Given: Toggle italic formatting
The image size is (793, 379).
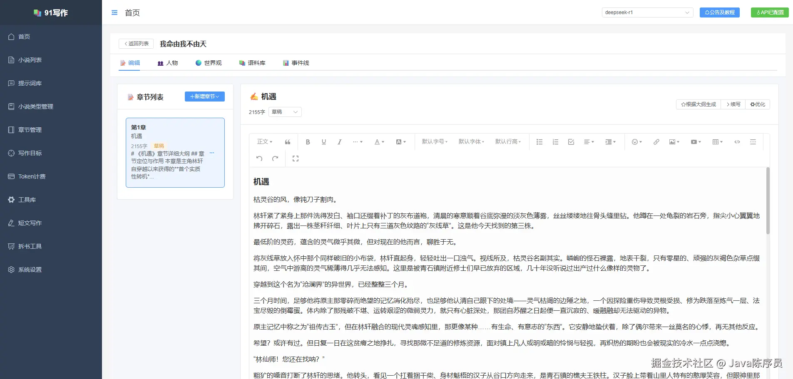Looking at the screenshot, I should pos(340,142).
